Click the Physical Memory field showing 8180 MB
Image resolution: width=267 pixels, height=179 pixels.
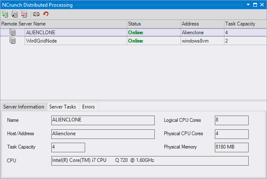231,147
